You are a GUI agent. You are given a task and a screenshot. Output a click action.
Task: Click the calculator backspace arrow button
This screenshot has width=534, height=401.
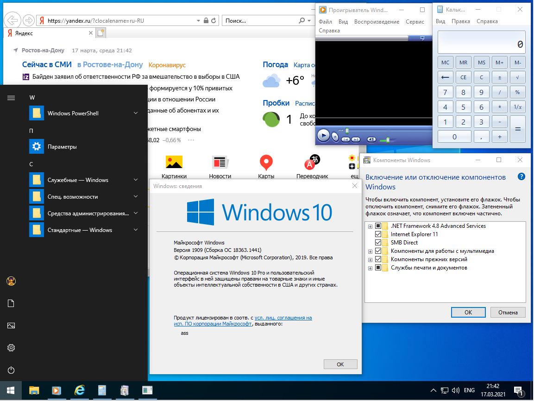pyautogui.click(x=445, y=77)
